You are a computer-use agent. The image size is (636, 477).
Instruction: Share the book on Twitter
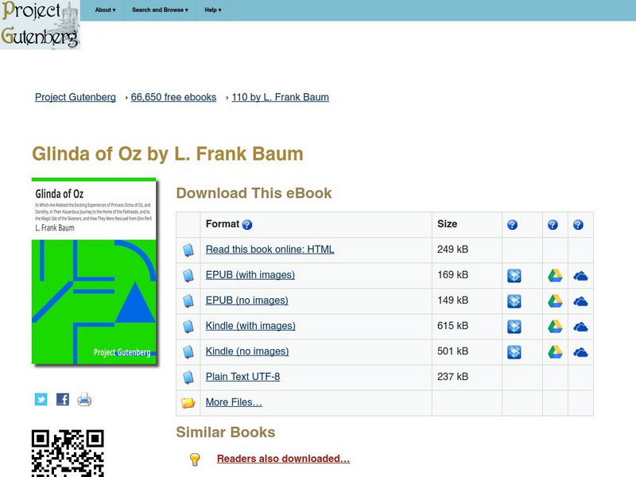pos(41,400)
